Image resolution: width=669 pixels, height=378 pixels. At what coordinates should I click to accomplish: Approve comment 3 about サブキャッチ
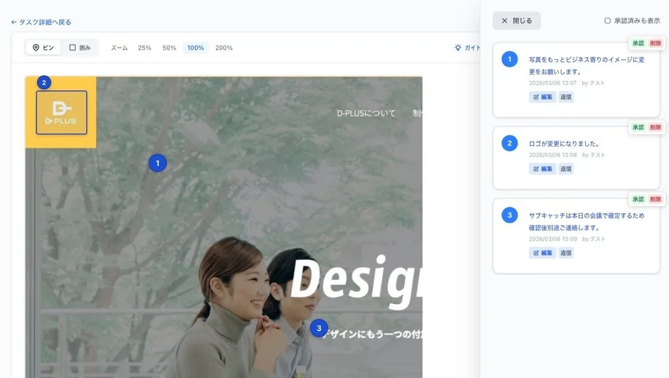pos(638,199)
